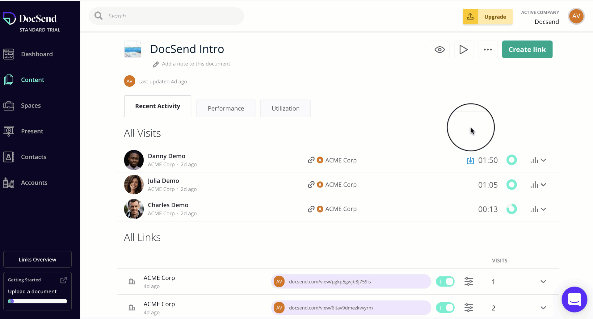Click in the Search input field
This screenshot has height=319, width=593.
point(166,16)
